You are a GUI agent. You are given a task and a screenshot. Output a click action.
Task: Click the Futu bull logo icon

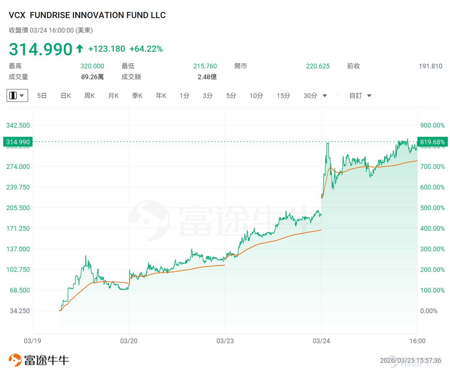click(15, 360)
